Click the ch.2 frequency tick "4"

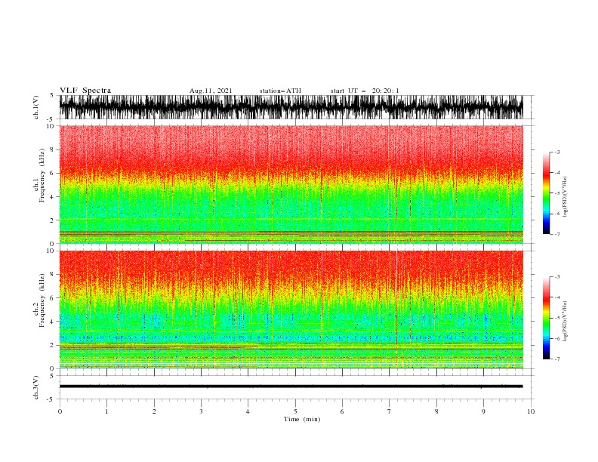click(x=53, y=322)
